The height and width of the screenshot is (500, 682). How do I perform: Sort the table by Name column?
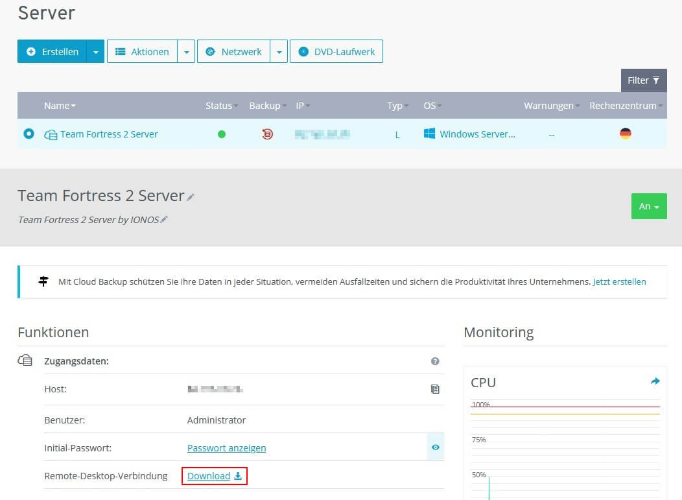(x=60, y=106)
